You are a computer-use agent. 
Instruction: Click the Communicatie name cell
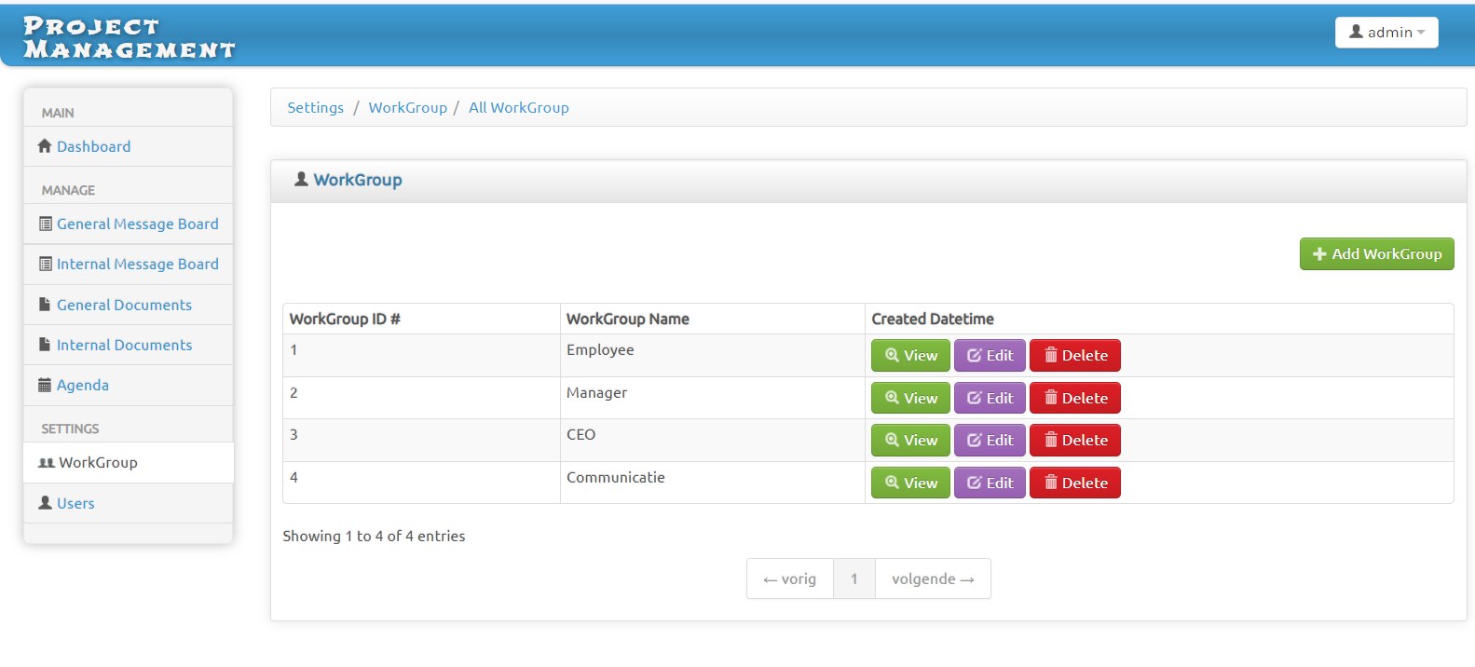(713, 483)
